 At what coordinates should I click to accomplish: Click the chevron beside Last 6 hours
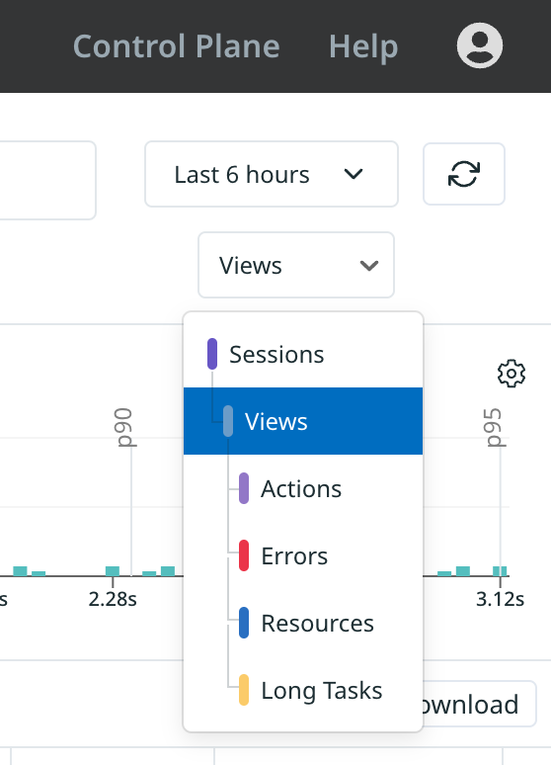tap(354, 174)
